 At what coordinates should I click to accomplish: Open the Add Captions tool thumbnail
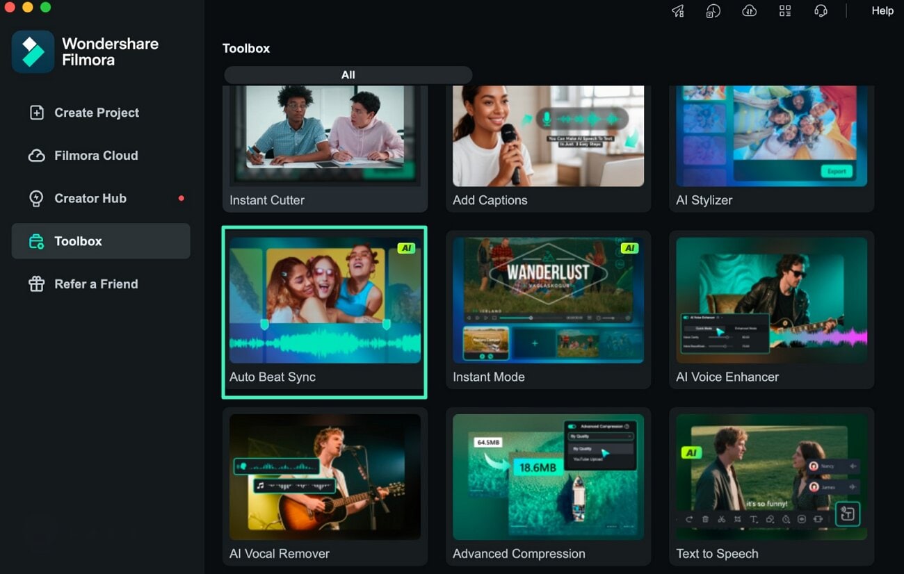coord(548,136)
